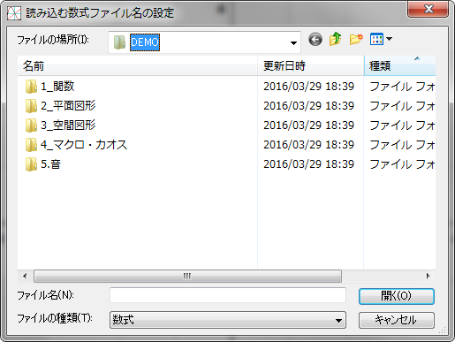Screen dimensions: 455x342
Task: Sort by 更新日時 column header
Action: (311, 65)
